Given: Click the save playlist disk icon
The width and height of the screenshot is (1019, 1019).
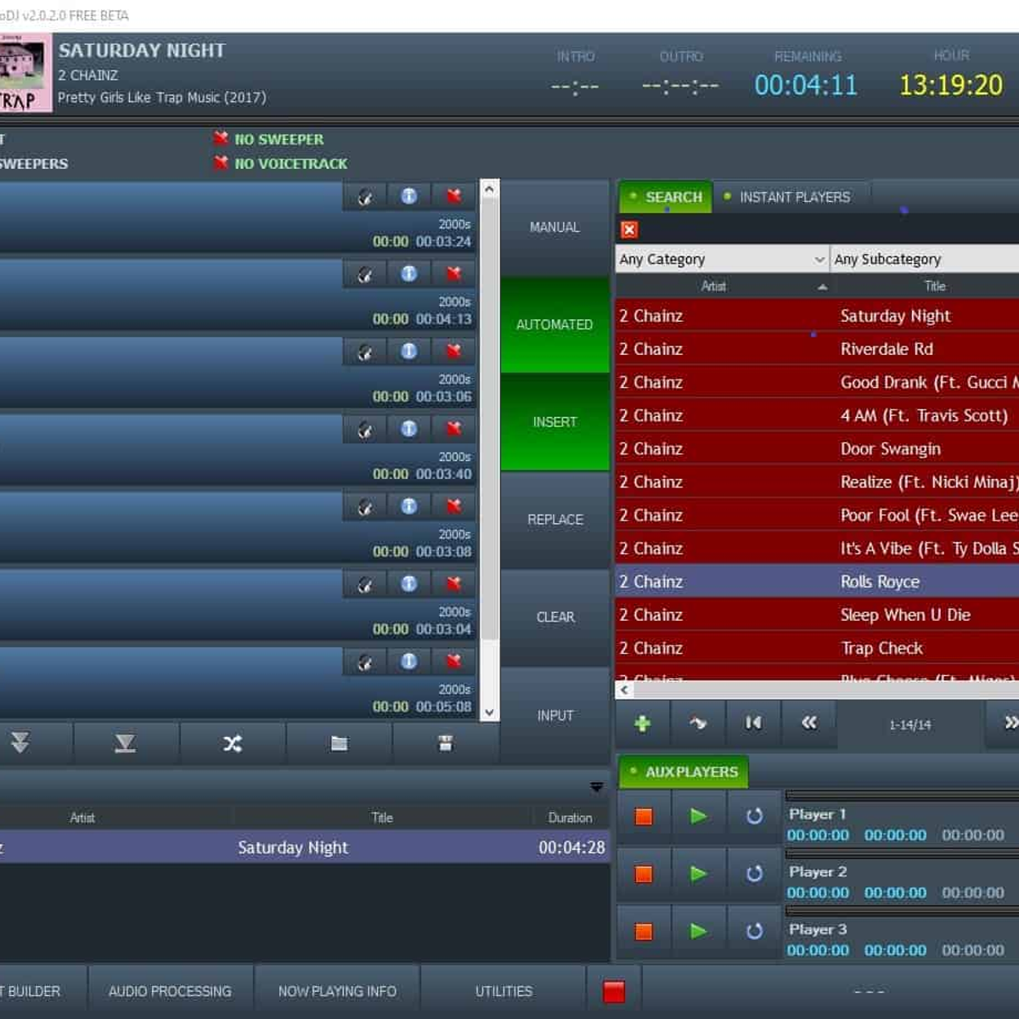Looking at the screenshot, I should coord(445,744).
